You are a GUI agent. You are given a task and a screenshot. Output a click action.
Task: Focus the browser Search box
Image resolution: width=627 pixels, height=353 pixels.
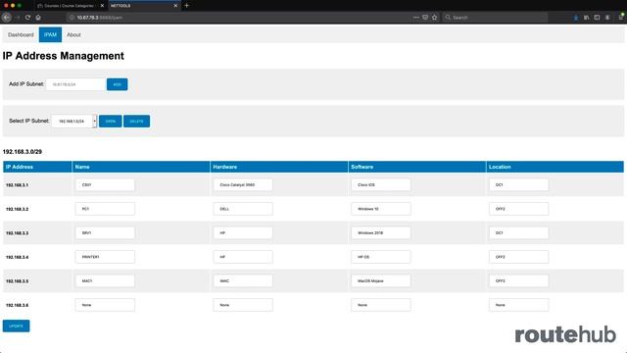point(495,18)
